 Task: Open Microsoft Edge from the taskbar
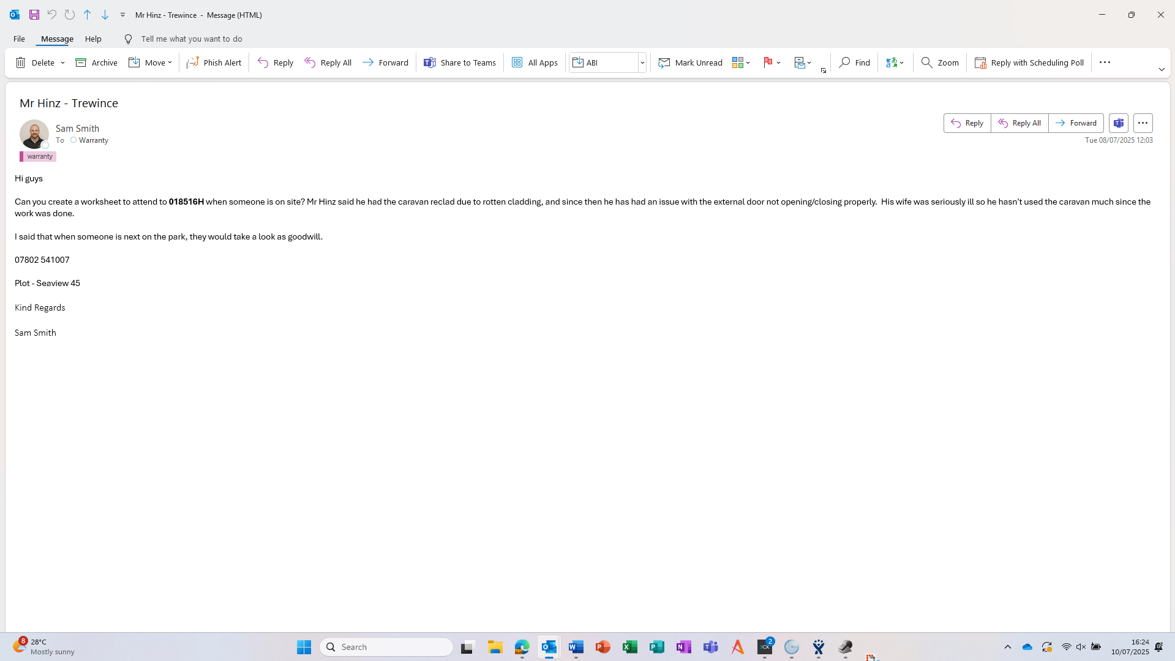click(x=522, y=647)
